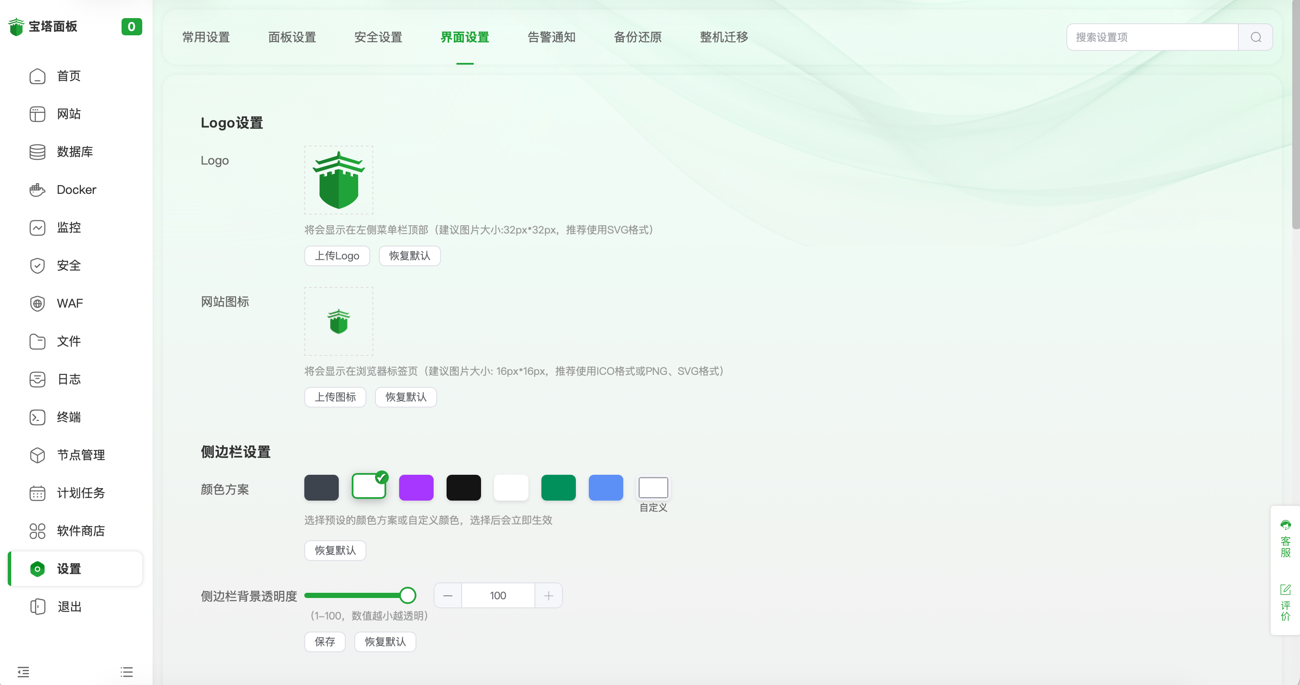This screenshot has width=1300, height=685.
Task: Click the search magnifier icon
Action: (x=1256, y=37)
